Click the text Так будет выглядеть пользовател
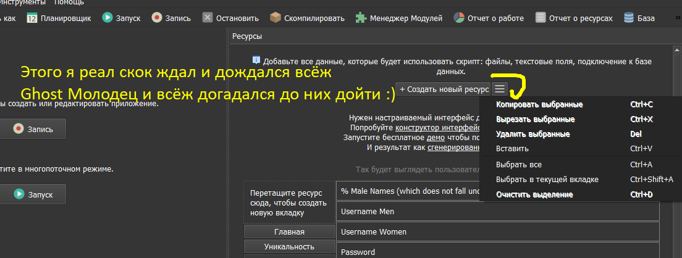The width and height of the screenshot is (682, 258). [x=418, y=169]
